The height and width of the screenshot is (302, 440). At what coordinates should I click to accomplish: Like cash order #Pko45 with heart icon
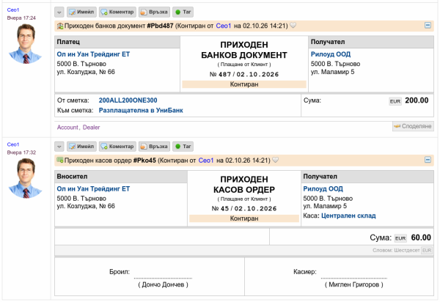(x=276, y=160)
